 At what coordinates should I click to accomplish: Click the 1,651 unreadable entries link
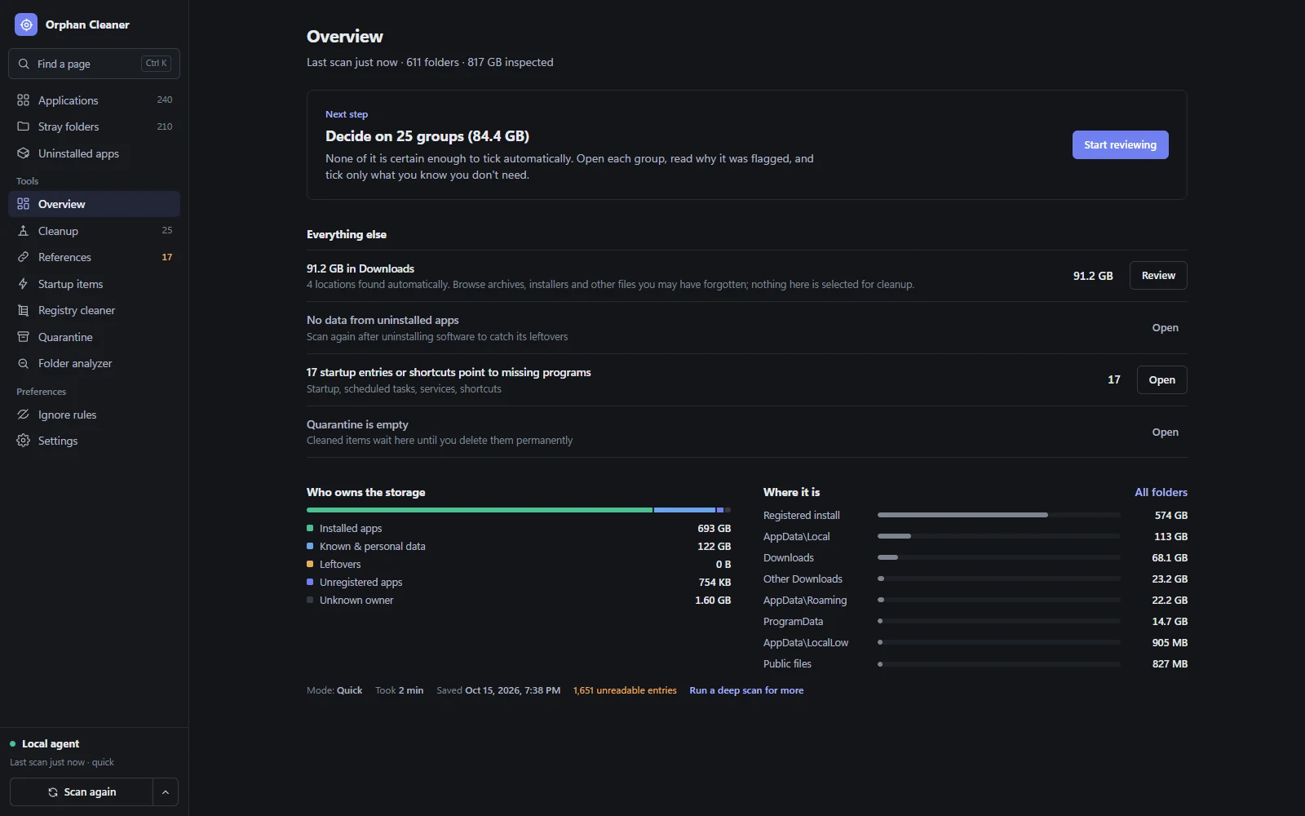point(625,690)
